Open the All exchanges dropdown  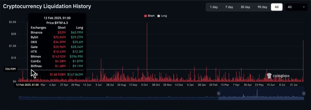pos(296,7)
